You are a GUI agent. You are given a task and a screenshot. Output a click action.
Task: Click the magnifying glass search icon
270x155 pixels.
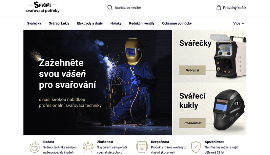point(110,8)
